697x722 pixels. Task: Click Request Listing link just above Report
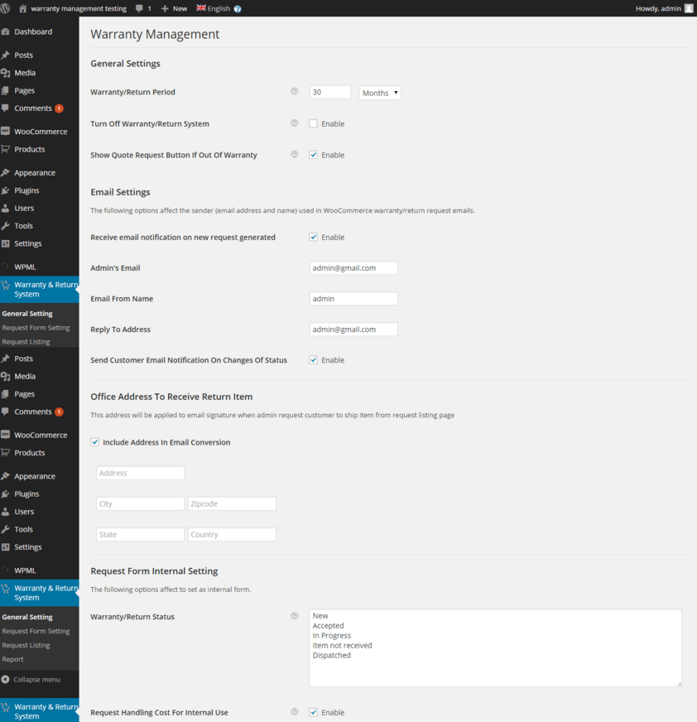tap(26, 645)
